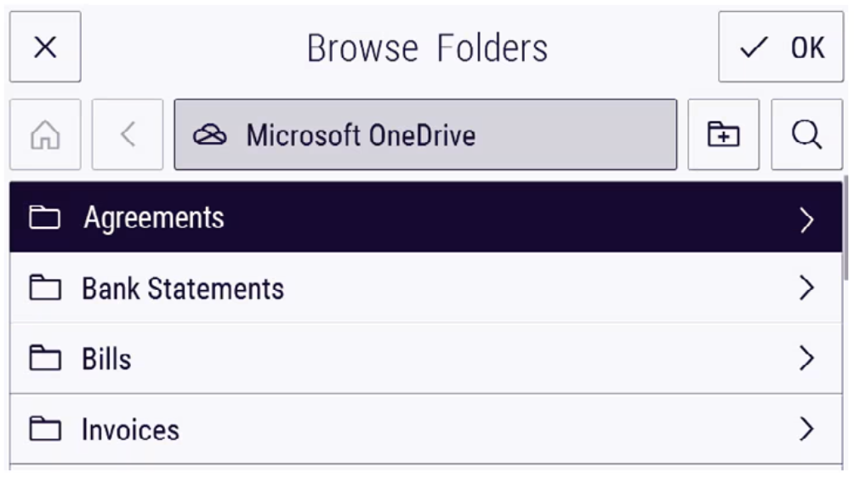Go to the home location
The image size is (854, 483).
coord(45,134)
